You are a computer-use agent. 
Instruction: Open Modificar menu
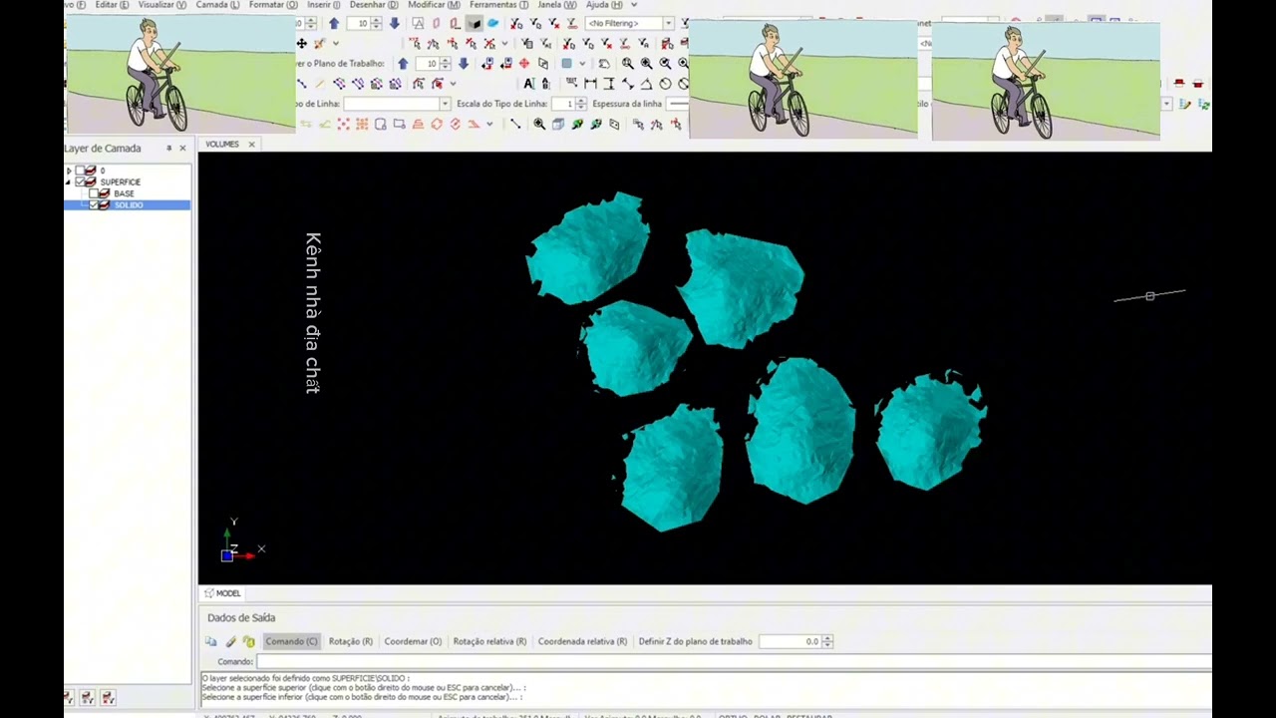(434, 5)
